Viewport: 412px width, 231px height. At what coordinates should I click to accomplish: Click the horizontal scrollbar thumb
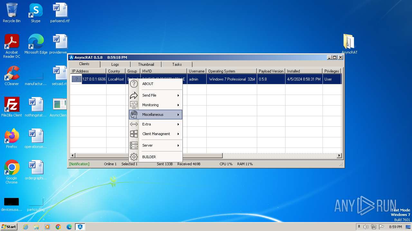click(x=149, y=156)
